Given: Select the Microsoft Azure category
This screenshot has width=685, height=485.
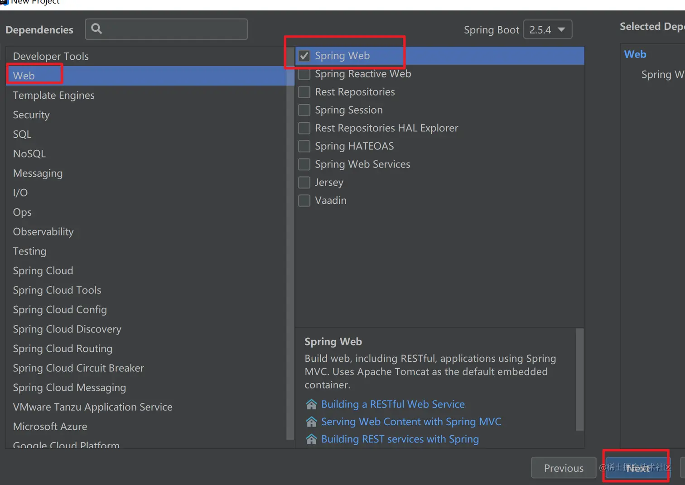Looking at the screenshot, I should click(x=146, y=426).
